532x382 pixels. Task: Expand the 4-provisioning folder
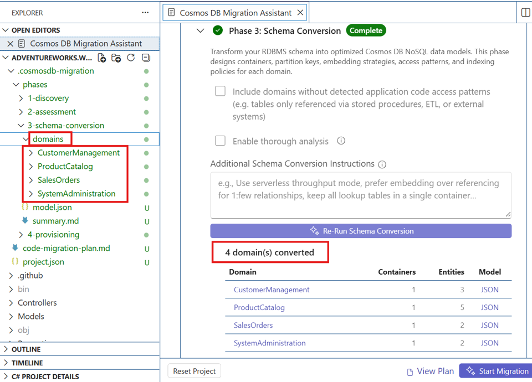[x=21, y=235]
